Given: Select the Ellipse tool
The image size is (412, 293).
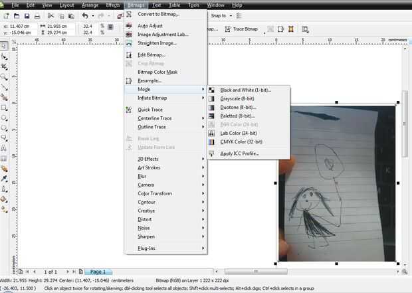Looking at the screenshot, I should tap(4, 118).
